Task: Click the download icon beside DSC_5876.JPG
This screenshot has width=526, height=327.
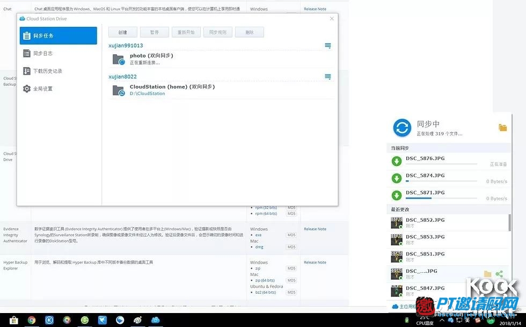Action: (x=397, y=161)
